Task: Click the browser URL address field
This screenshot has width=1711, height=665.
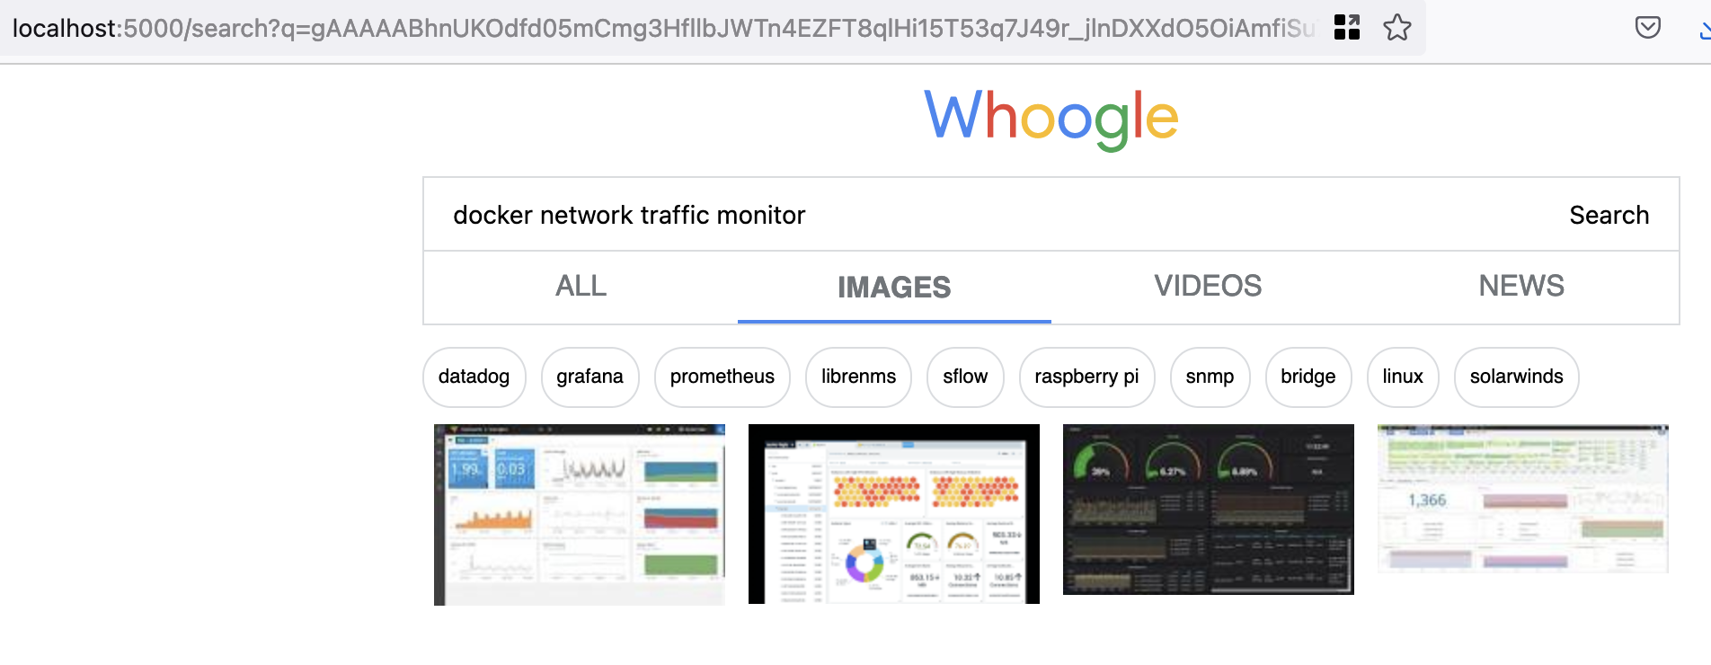Action: [x=663, y=28]
